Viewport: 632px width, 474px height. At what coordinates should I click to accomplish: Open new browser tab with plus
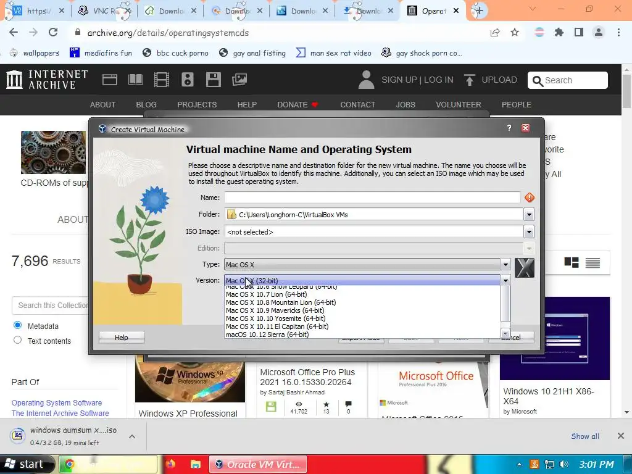tap(478, 10)
